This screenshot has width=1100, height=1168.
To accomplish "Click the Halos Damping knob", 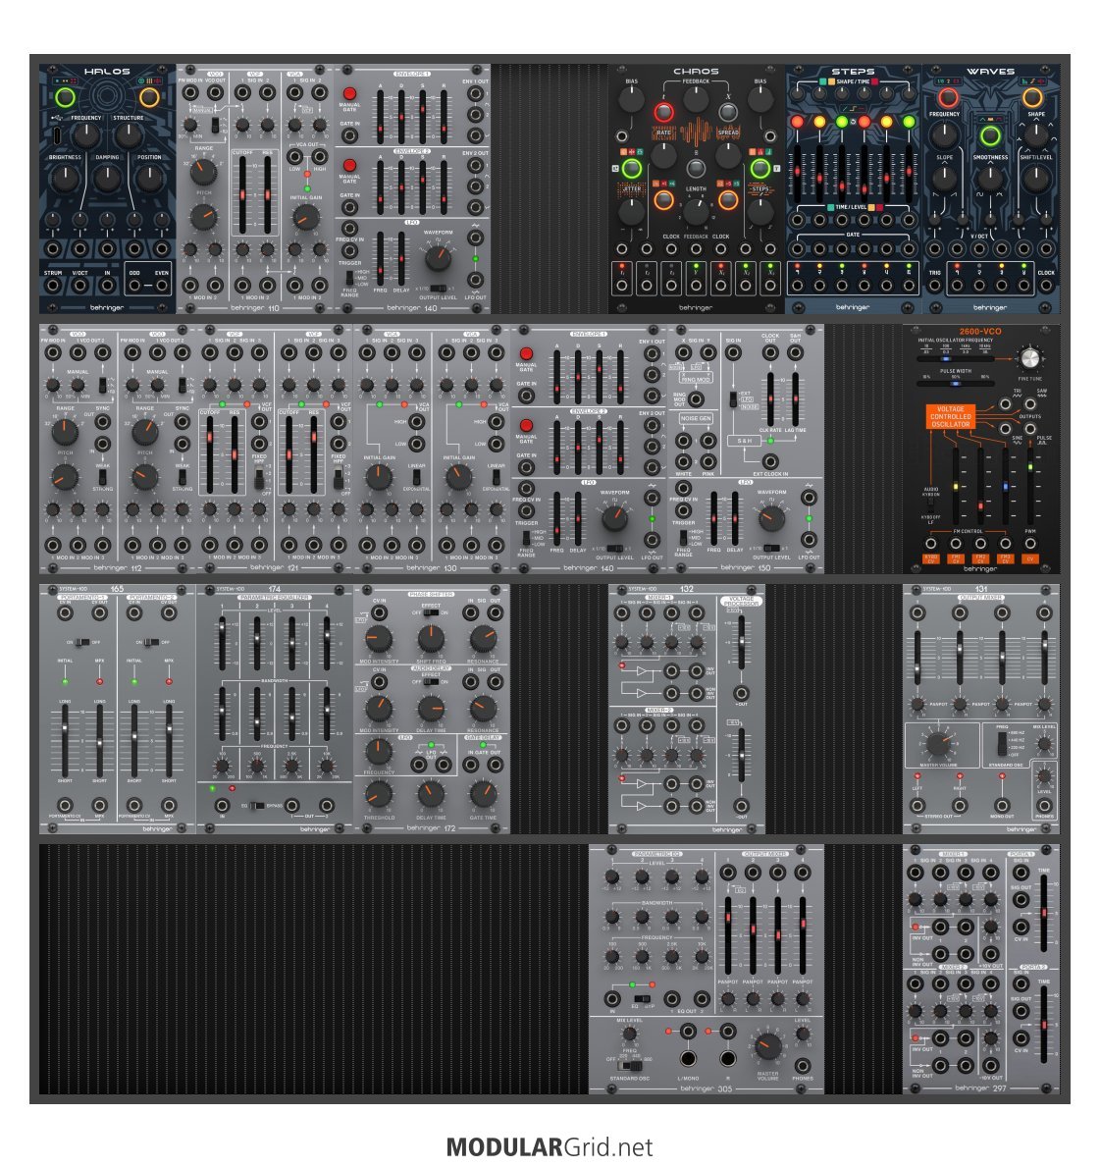I will pyautogui.click(x=107, y=178).
